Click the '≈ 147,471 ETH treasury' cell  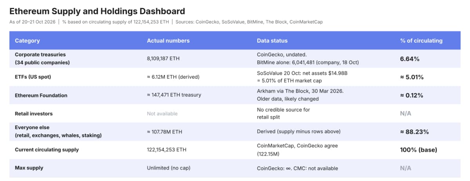click(x=174, y=95)
